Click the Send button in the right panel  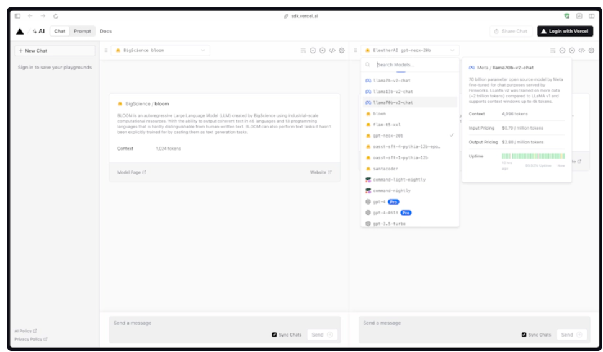571,335
